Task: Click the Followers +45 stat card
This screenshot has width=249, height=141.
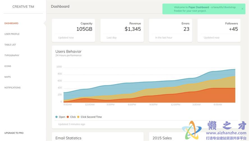Action: point(219,30)
